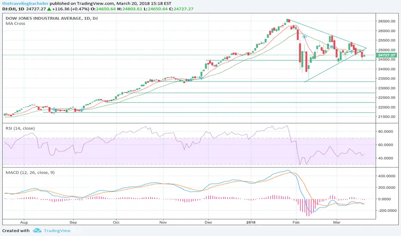
Task: Click the L:24650.64 low value
Action: coord(155,9)
